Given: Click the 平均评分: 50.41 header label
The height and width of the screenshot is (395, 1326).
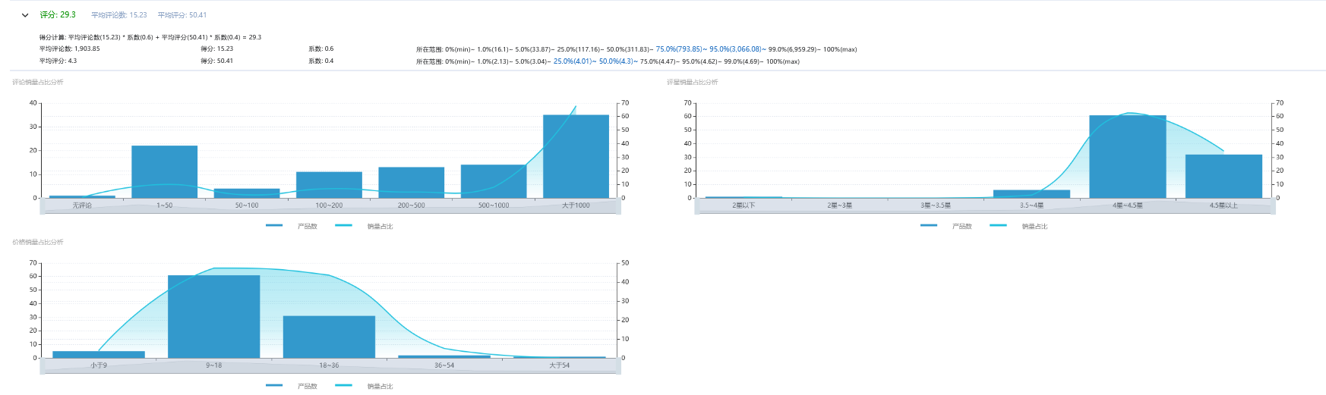Looking at the screenshot, I should point(182,15).
